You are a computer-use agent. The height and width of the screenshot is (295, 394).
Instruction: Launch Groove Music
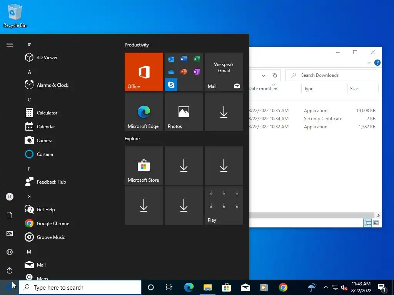point(45,237)
